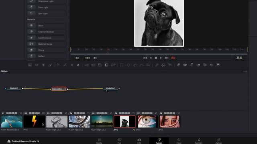
Task: Add a Blur node from toolbar
Action: coord(78,65)
